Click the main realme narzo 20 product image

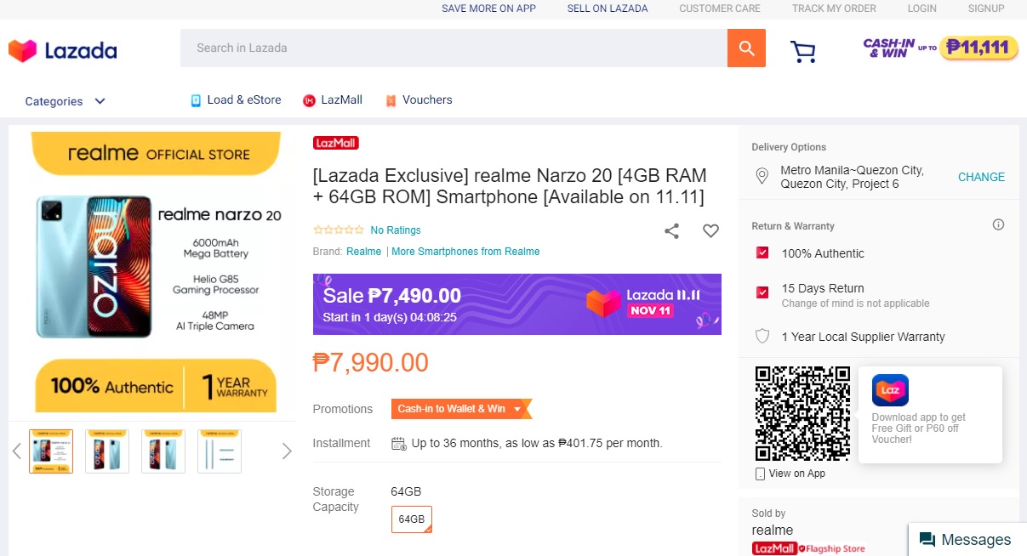tap(156, 272)
